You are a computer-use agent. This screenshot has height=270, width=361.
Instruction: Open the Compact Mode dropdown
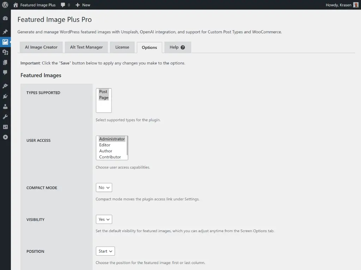coord(104,187)
